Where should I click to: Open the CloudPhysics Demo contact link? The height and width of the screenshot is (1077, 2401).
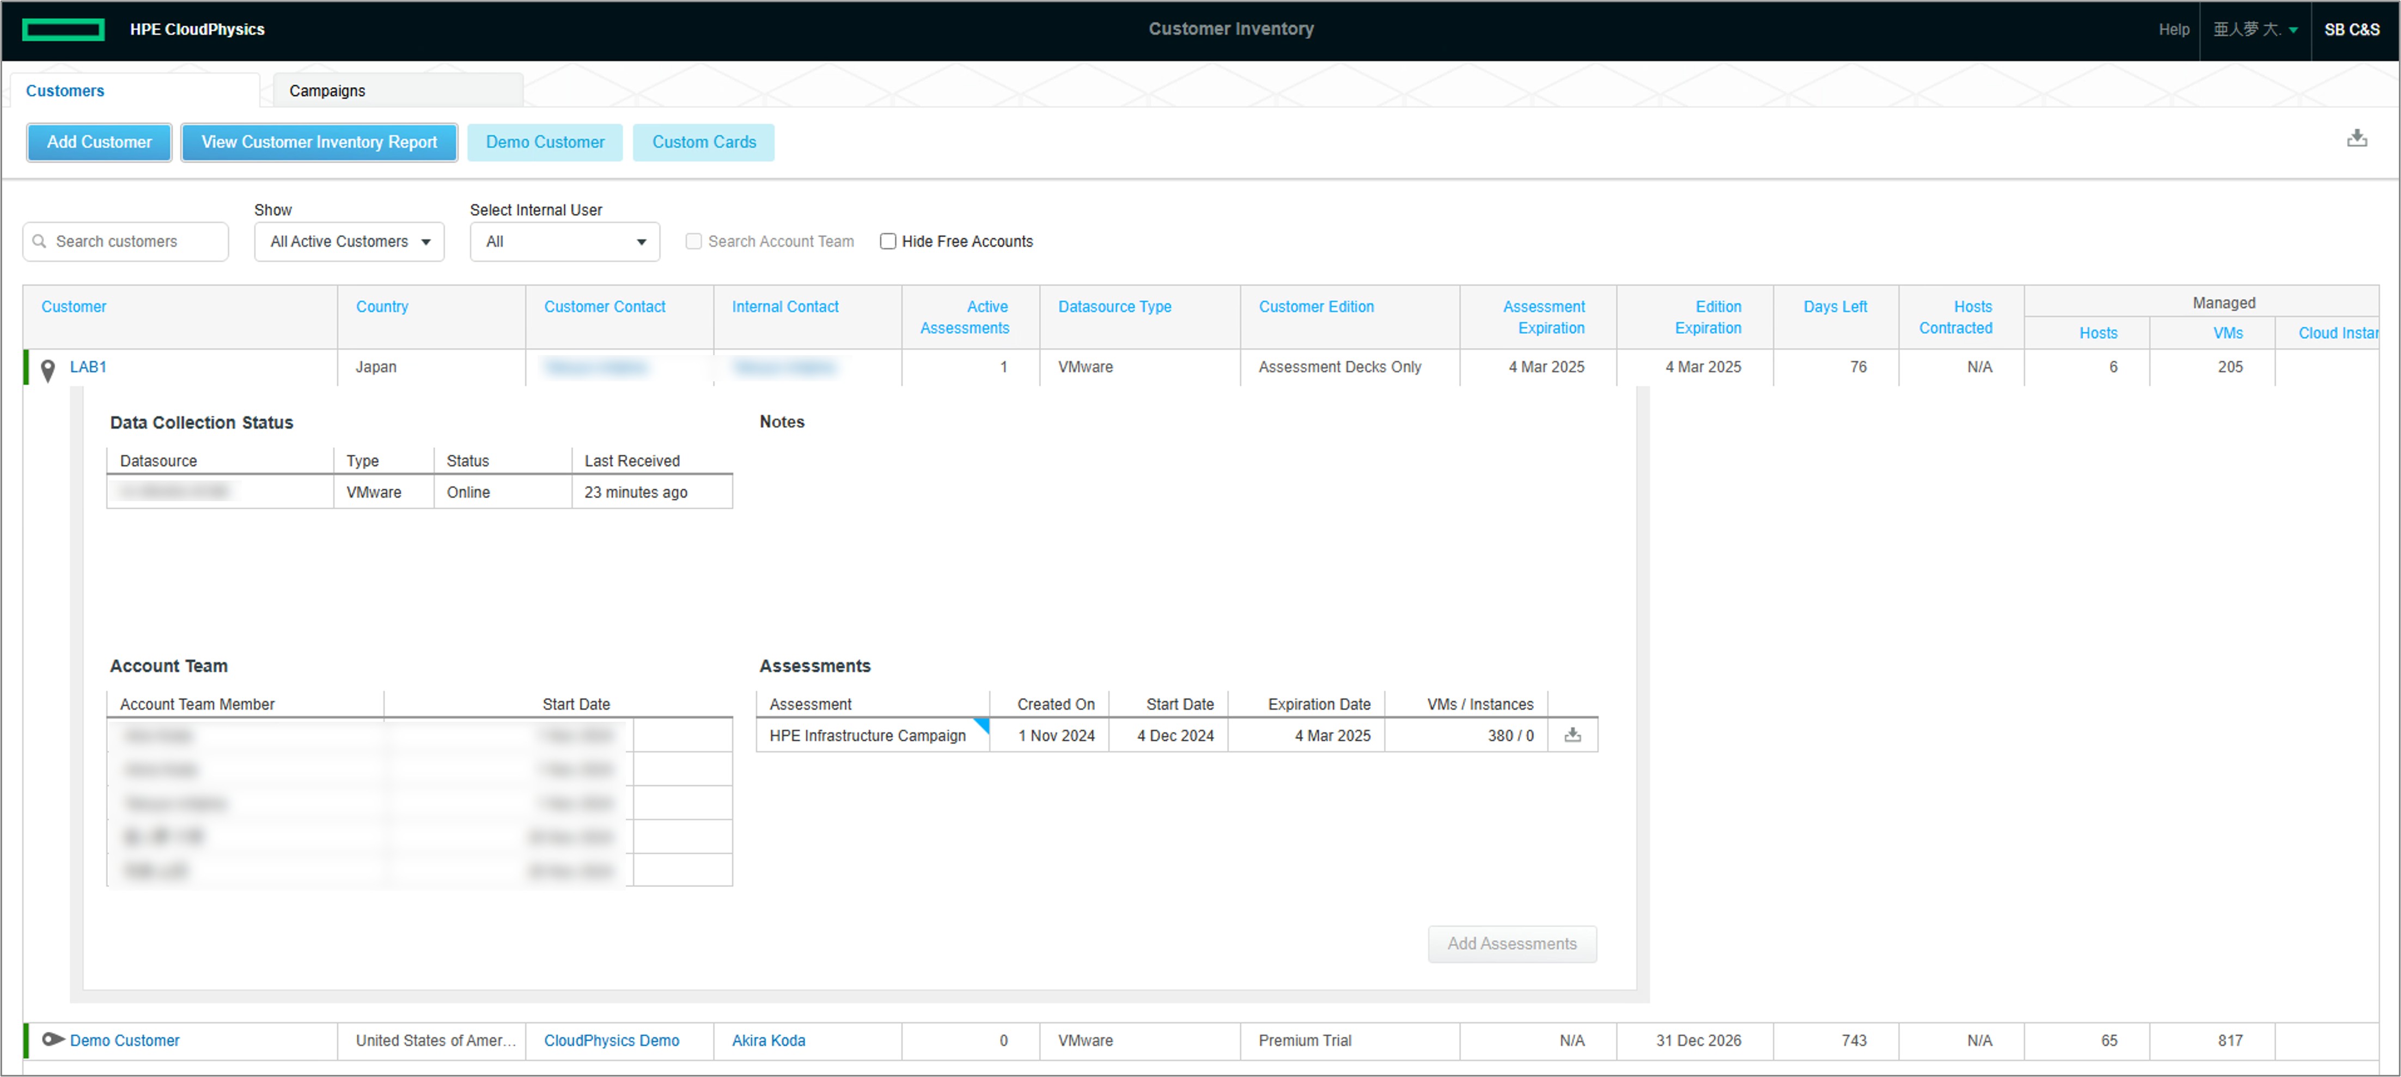(x=612, y=1040)
